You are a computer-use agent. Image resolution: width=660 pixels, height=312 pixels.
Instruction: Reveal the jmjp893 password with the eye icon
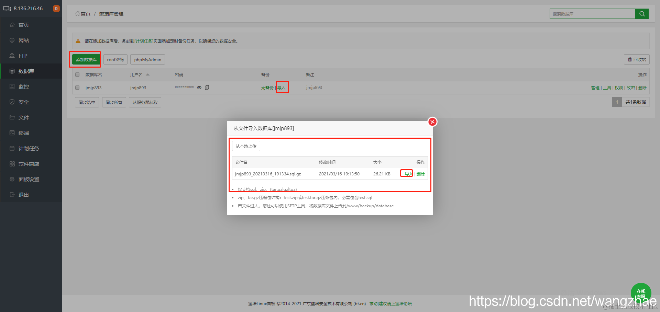coord(199,88)
